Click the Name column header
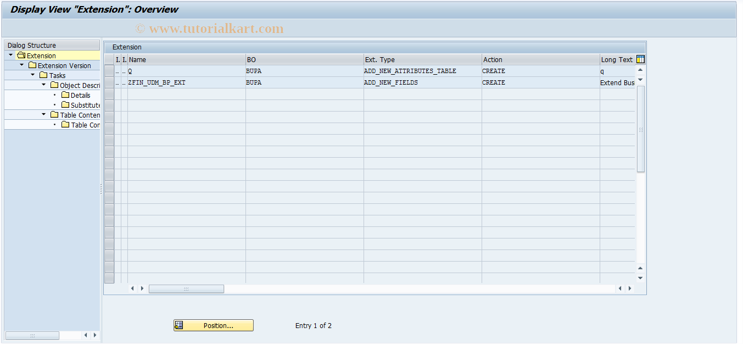This screenshot has height=344, width=743. (187, 59)
